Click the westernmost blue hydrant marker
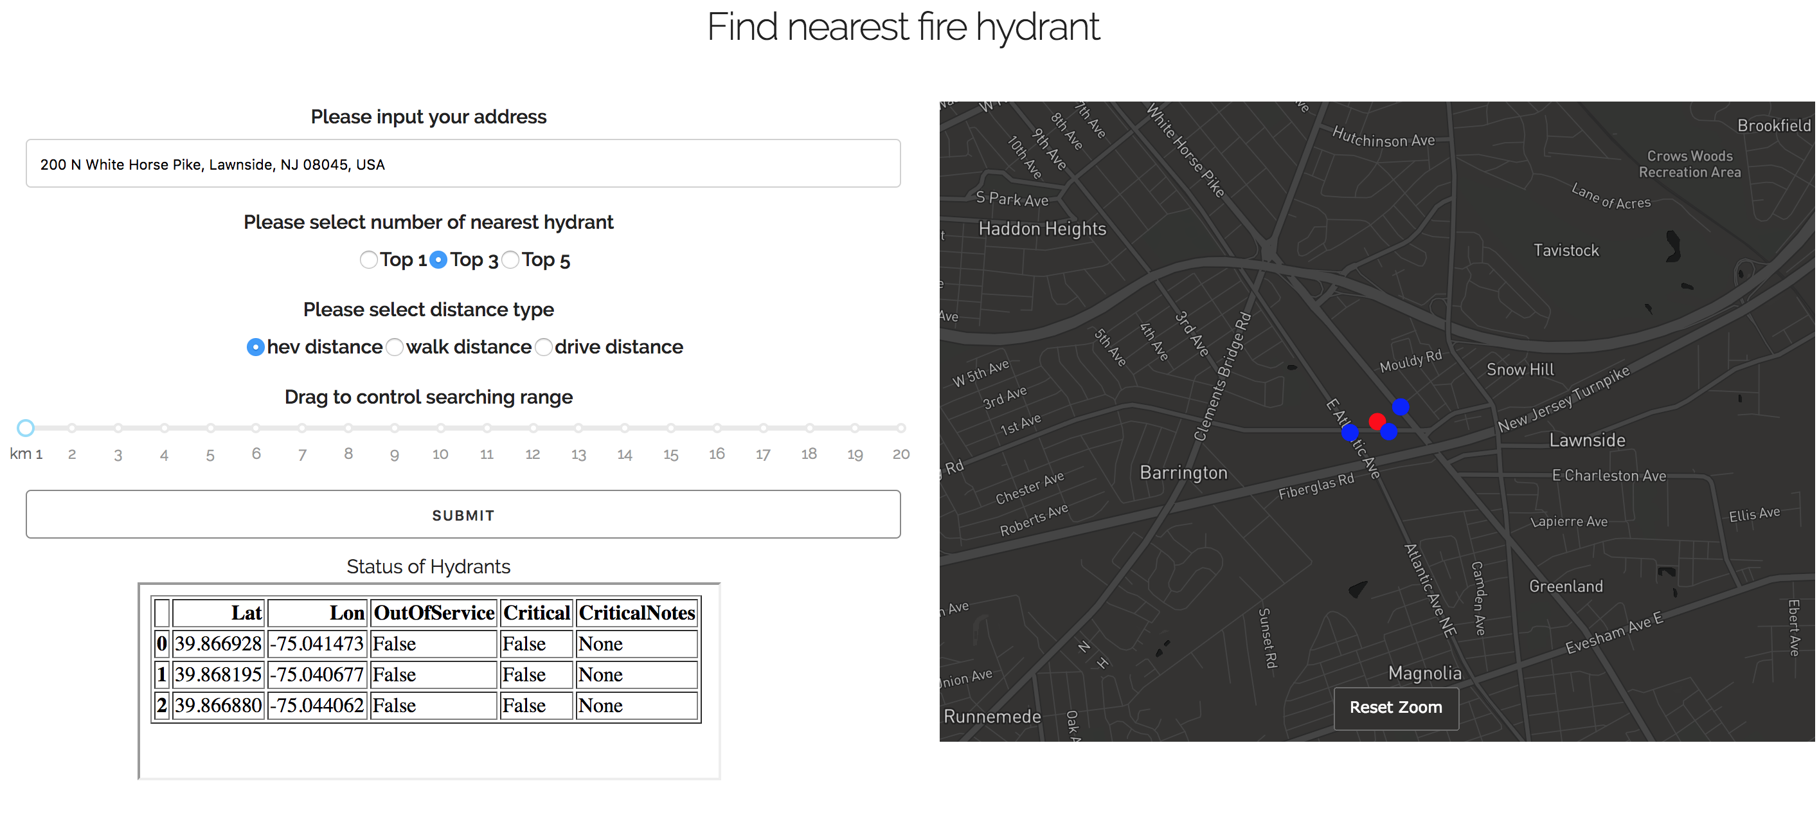 [1349, 432]
